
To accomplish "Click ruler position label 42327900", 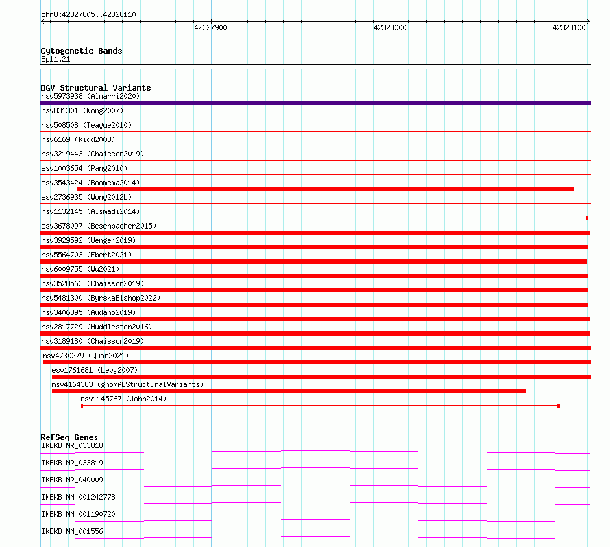I will click(x=210, y=27).
